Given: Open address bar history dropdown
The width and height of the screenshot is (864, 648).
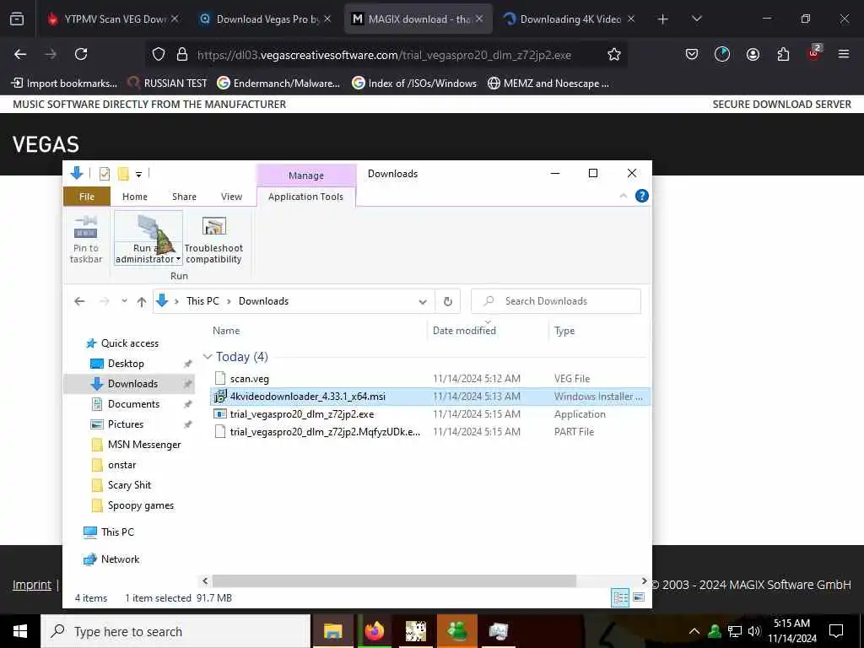Looking at the screenshot, I should click(423, 301).
